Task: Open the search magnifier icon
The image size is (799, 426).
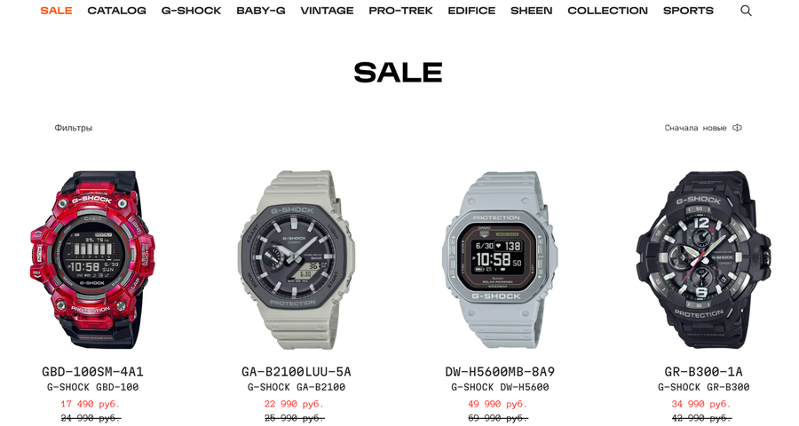Action: (x=746, y=11)
